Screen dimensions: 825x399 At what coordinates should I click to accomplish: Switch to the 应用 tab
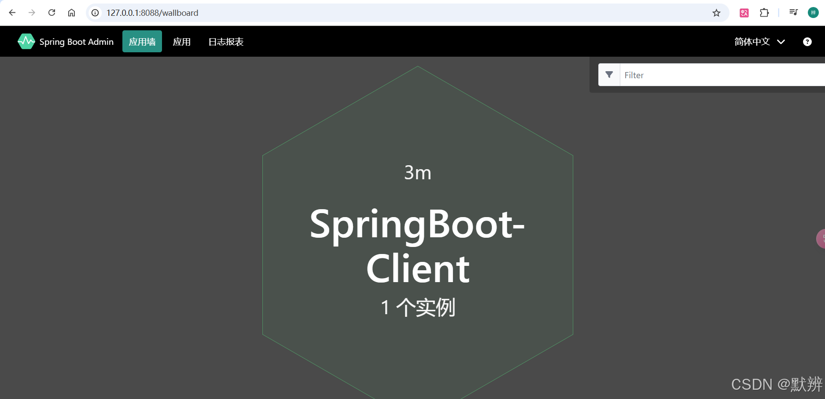point(181,41)
